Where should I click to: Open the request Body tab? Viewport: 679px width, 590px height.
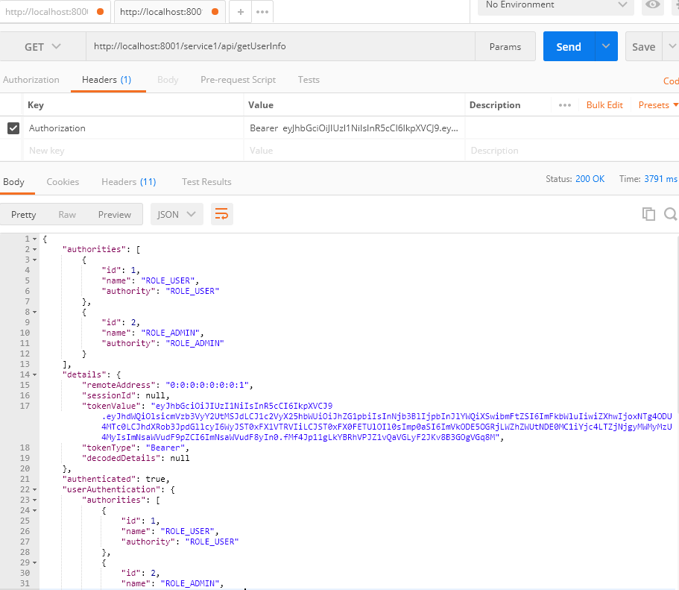point(168,80)
